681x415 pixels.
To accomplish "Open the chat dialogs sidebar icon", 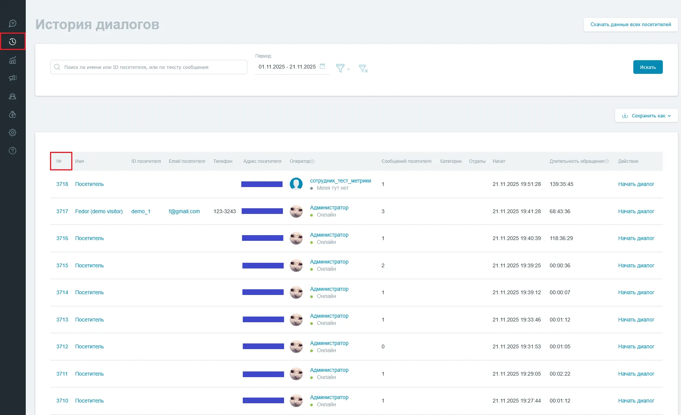I will pyautogui.click(x=12, y=23).
